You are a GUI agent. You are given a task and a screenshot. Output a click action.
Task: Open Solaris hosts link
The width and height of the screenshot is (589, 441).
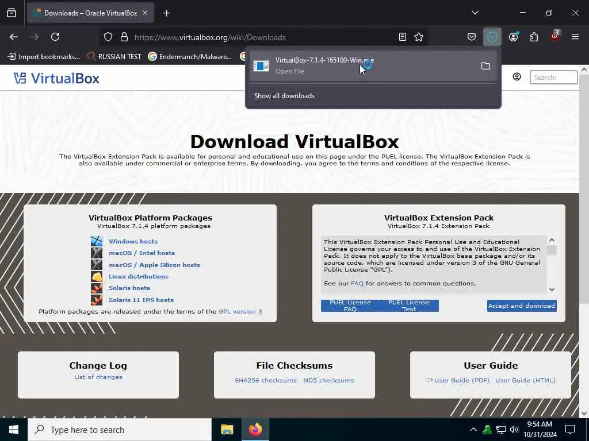tap(129, 288)
